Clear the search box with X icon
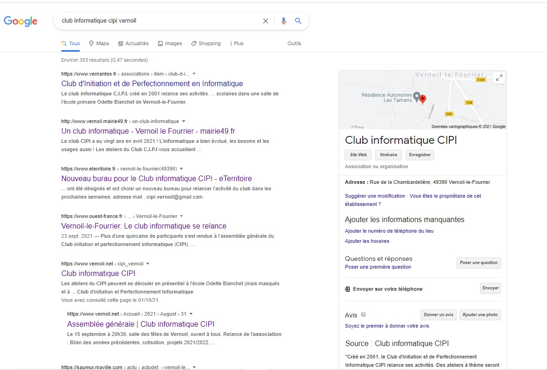The height and width of the screenshot is (370, 547). coord(265,21)
